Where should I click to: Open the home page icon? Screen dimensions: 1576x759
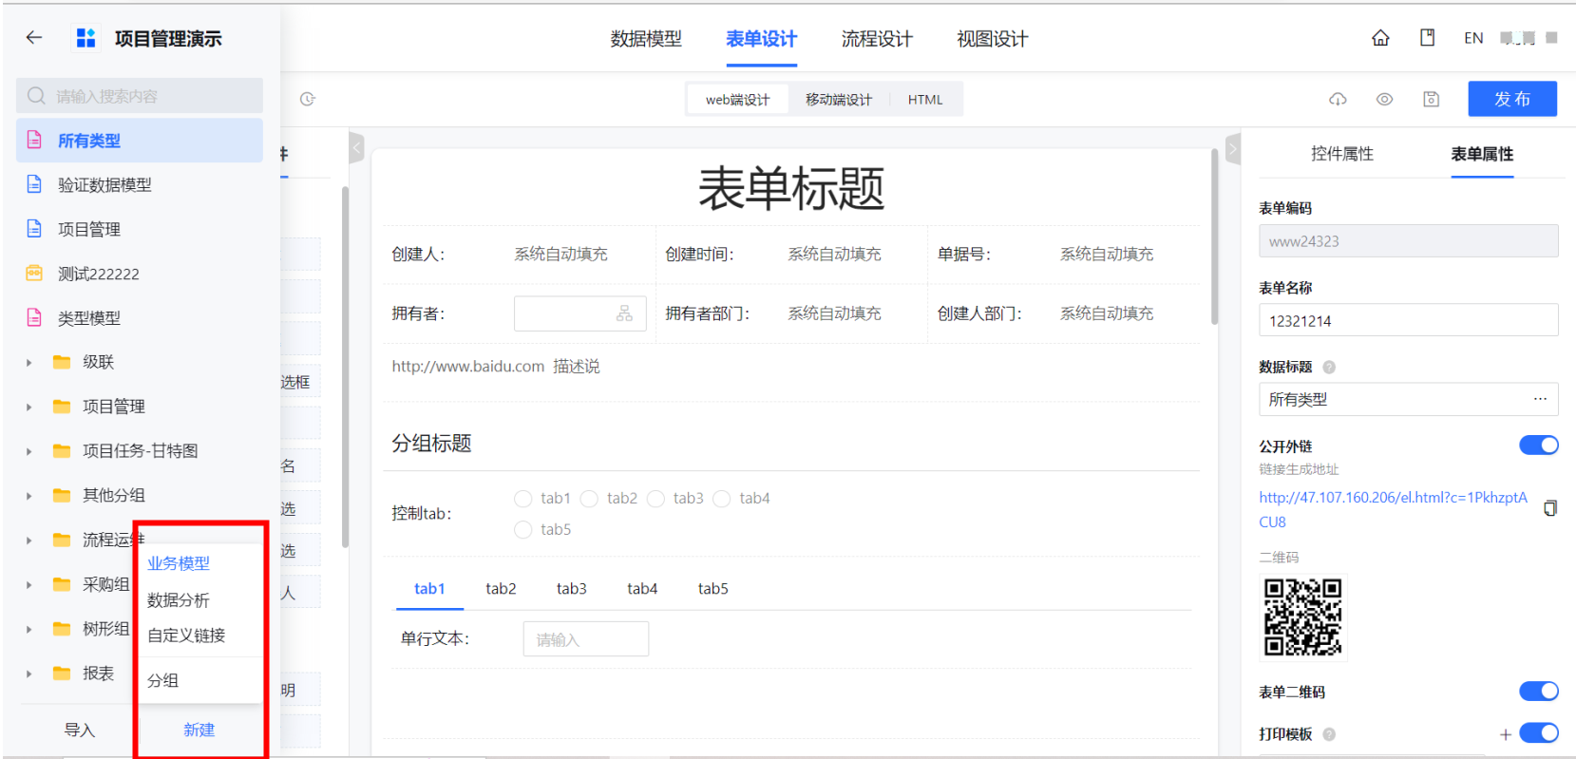coord(1380,38)
